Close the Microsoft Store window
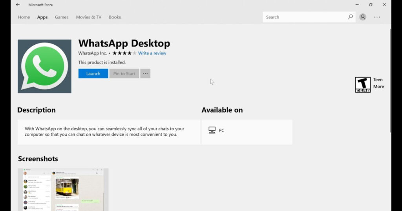This screenshot has width=402, height=211. 384,5
